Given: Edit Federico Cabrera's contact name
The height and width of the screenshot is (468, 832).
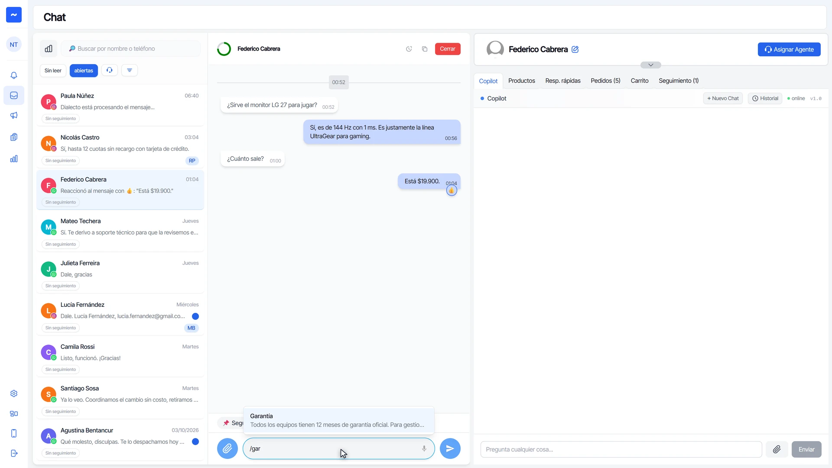Looking at the screenshot, I should coord(575,49).
